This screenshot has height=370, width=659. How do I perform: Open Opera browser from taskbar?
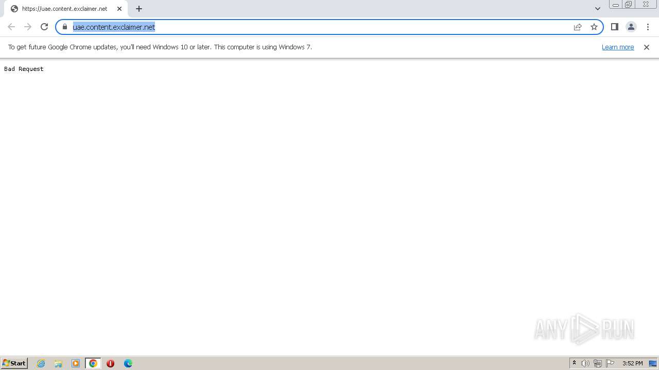point(110,363)
